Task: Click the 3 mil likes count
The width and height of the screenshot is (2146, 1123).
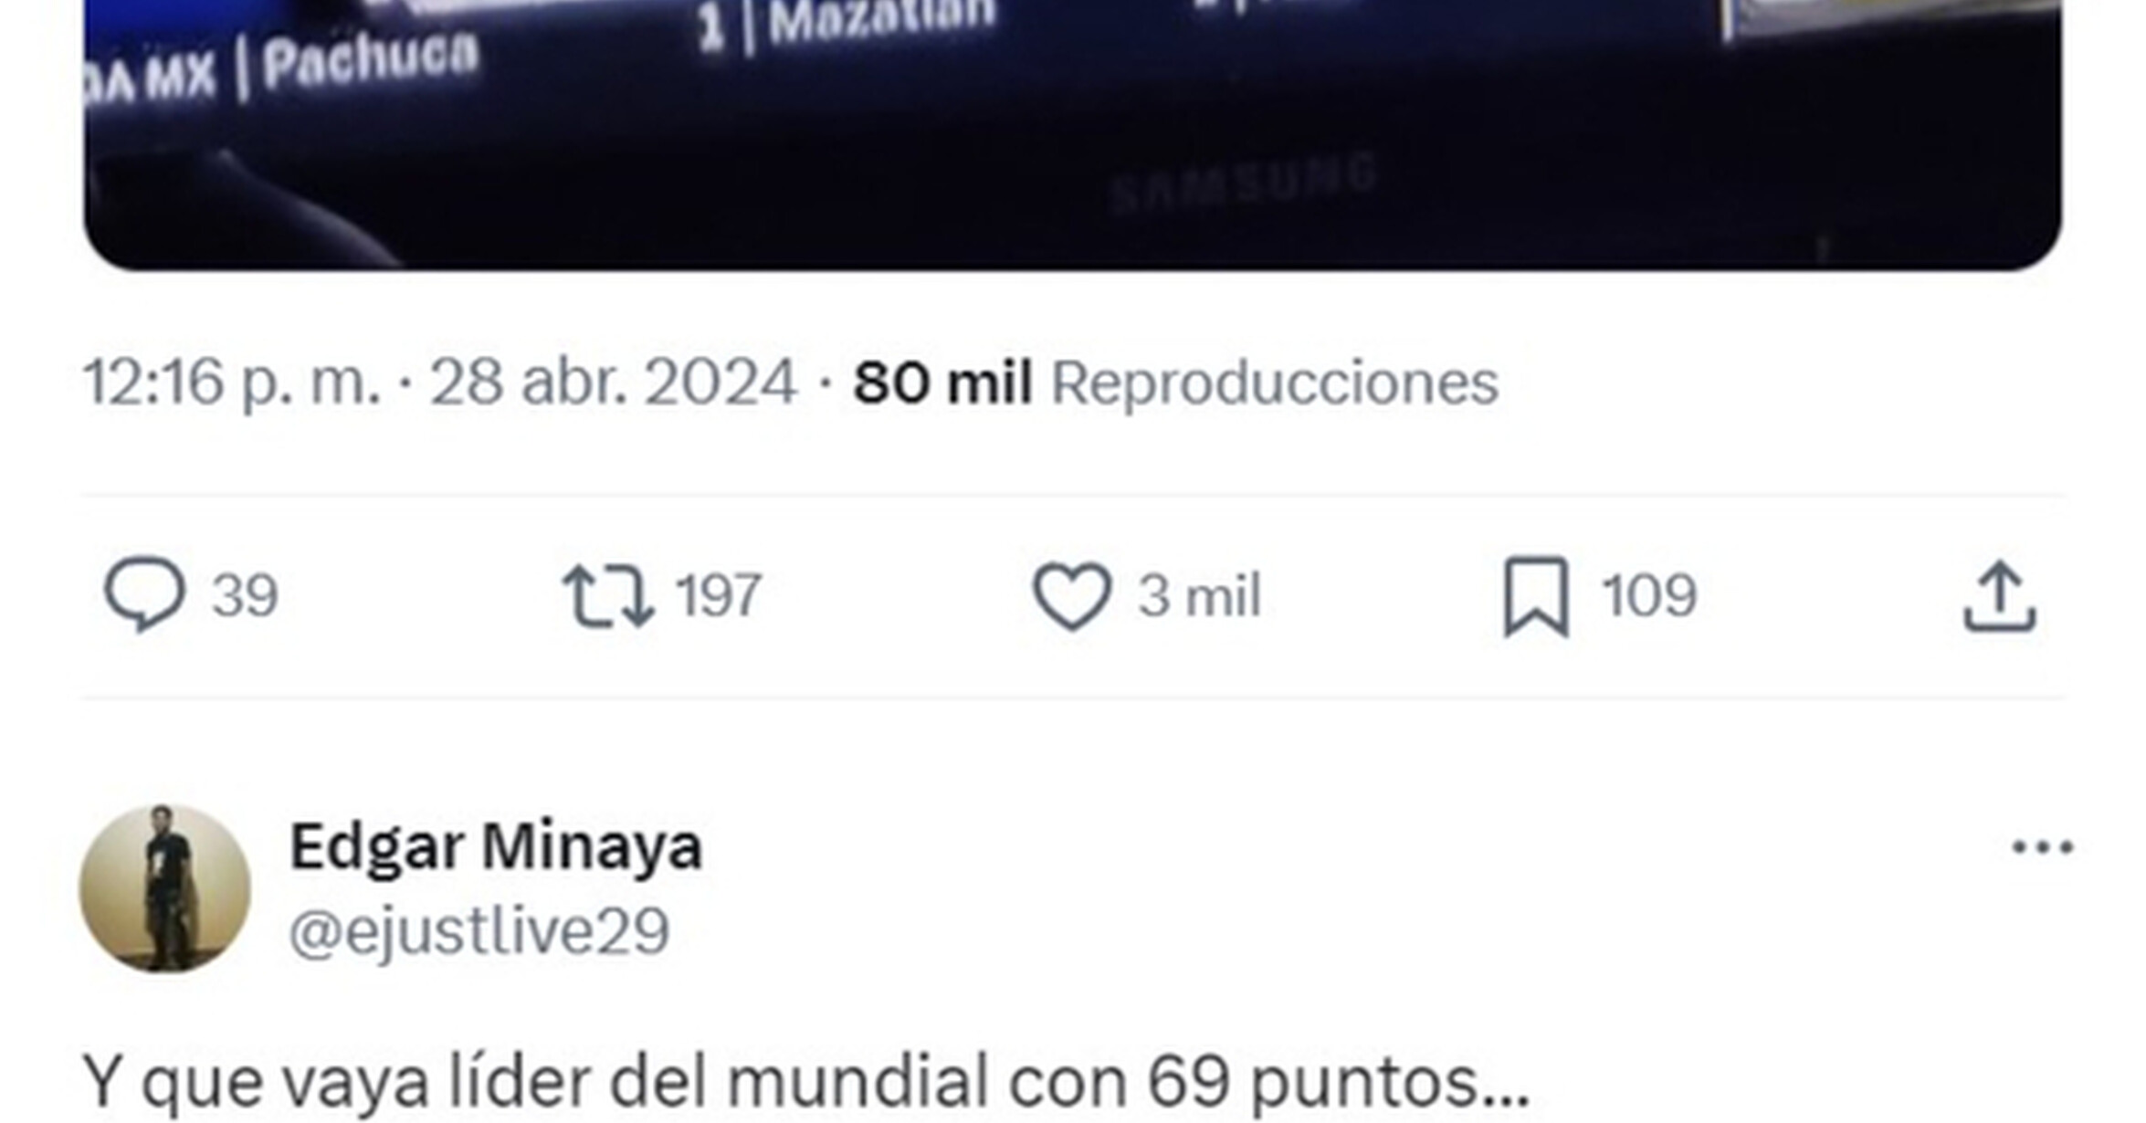Action: pyautogui.click(x=1199, y=596)
